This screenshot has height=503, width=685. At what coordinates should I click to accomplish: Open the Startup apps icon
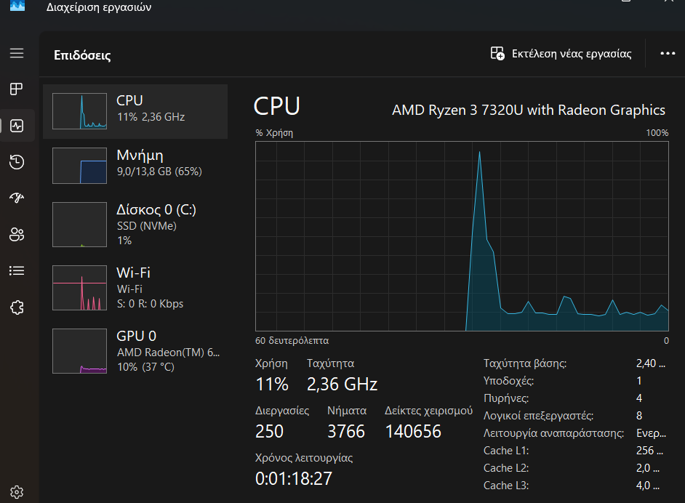[x=17, y=198]
